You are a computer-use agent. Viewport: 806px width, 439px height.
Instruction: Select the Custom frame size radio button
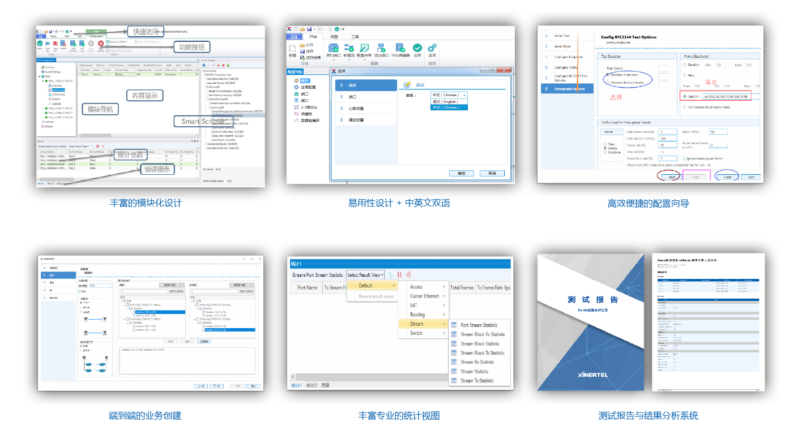[x=684, y=97]
